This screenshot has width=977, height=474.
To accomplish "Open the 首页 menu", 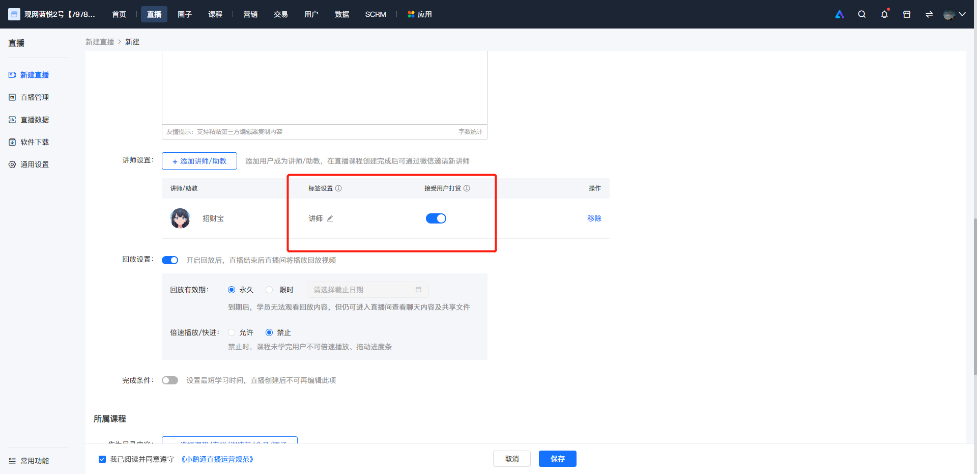I will tap(119, 14).
